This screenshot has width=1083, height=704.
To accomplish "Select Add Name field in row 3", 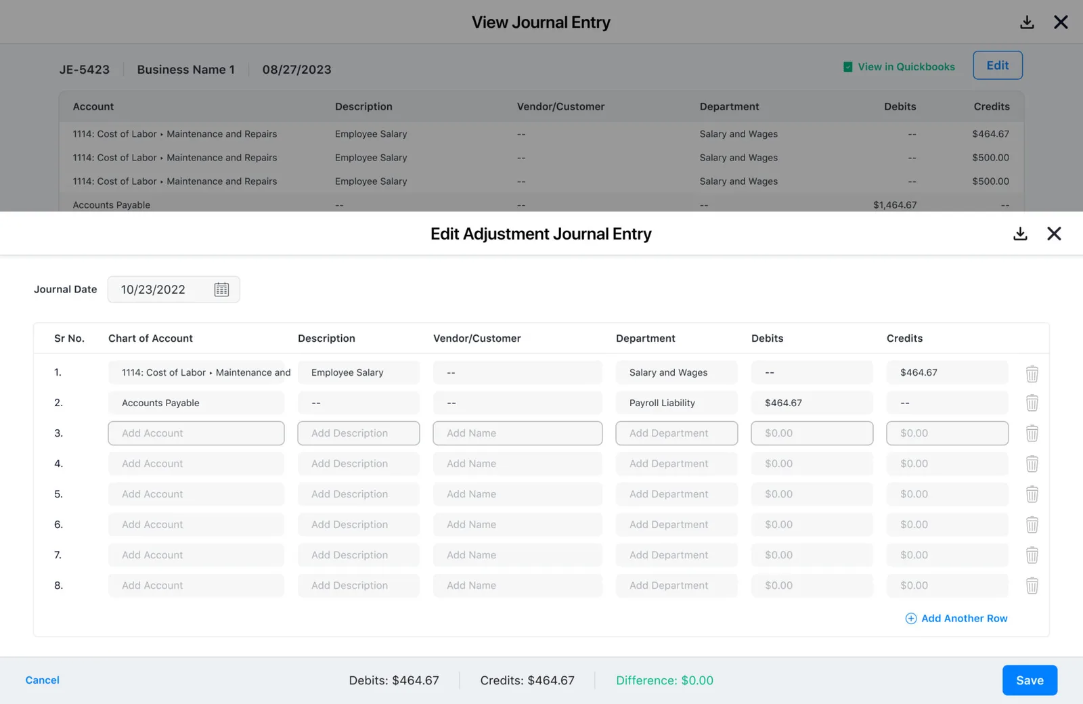I will [x=518, y=433].
